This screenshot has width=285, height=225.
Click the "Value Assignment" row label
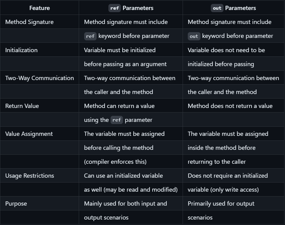point(29,134)
